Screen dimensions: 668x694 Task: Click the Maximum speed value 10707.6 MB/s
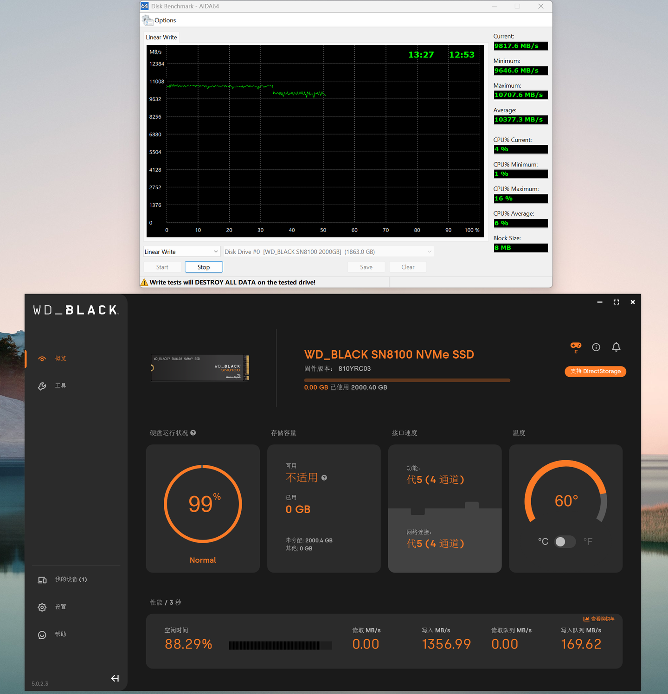coord(520,95)
